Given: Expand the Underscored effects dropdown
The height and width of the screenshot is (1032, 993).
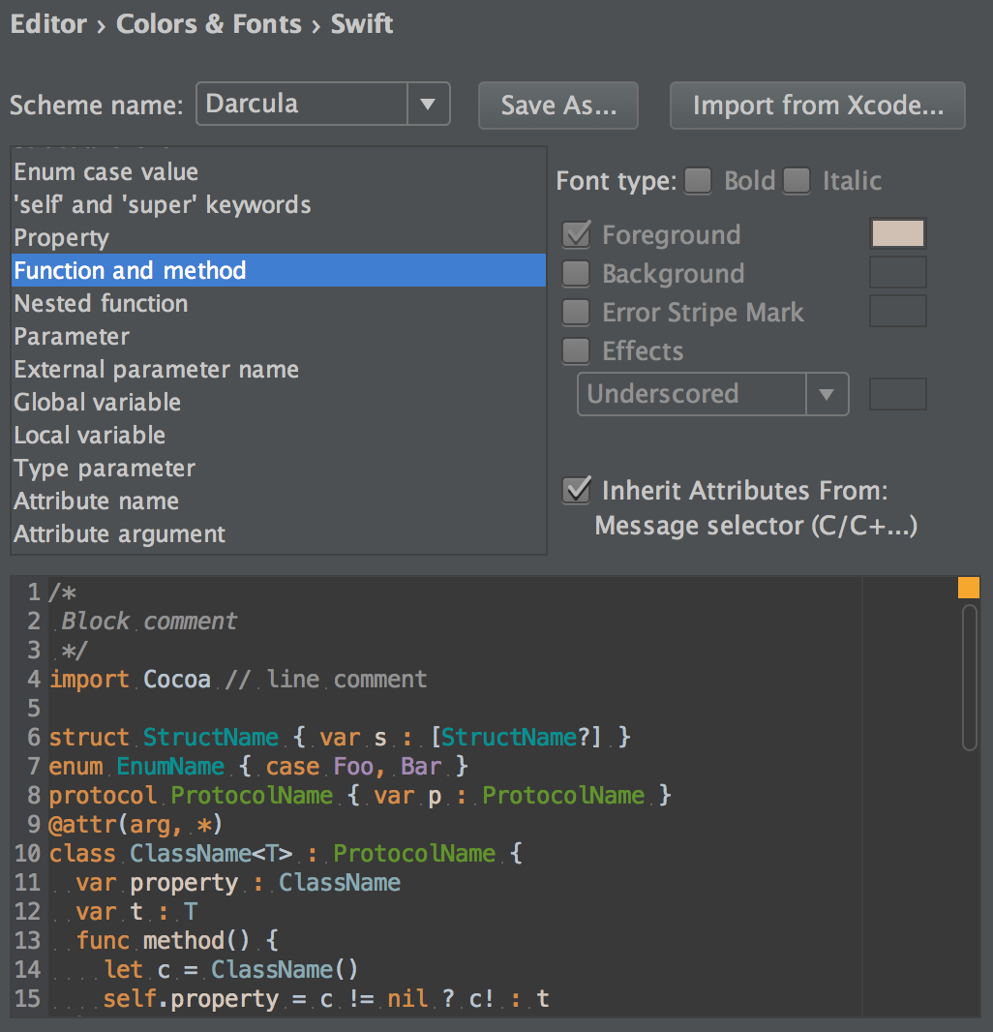Looking at the screenshot, I should (x=827, y=394).
